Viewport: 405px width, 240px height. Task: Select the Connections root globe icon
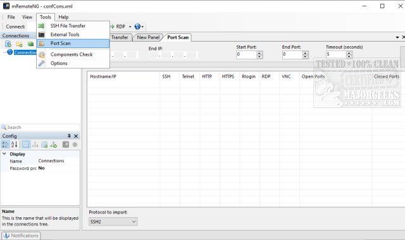[10, 52]
